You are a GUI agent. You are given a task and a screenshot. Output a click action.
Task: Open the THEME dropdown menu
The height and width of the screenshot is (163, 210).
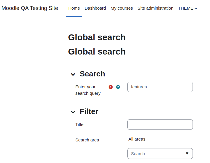[188, 8]
